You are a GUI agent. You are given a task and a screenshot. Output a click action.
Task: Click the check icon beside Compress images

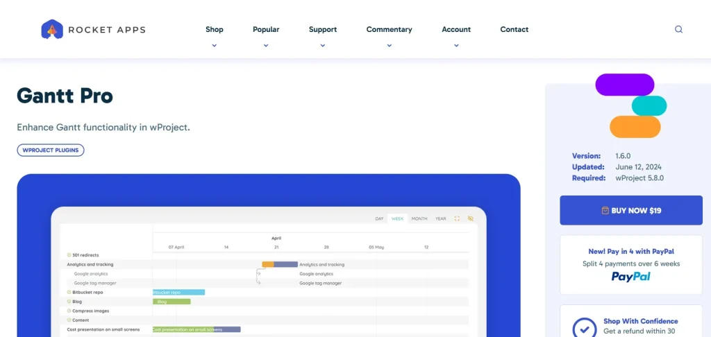69,311
